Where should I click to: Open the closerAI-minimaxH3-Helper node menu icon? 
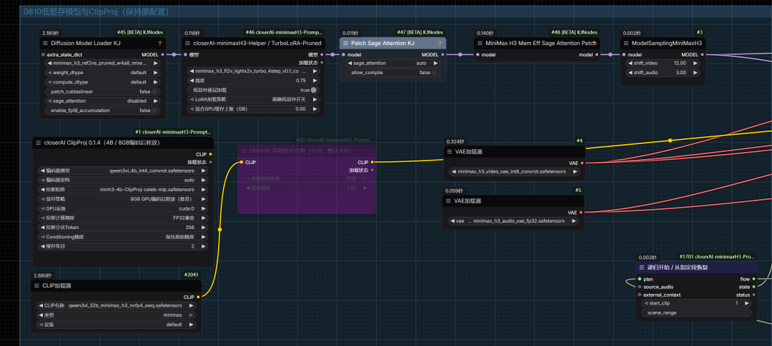[x=188, y=44]
